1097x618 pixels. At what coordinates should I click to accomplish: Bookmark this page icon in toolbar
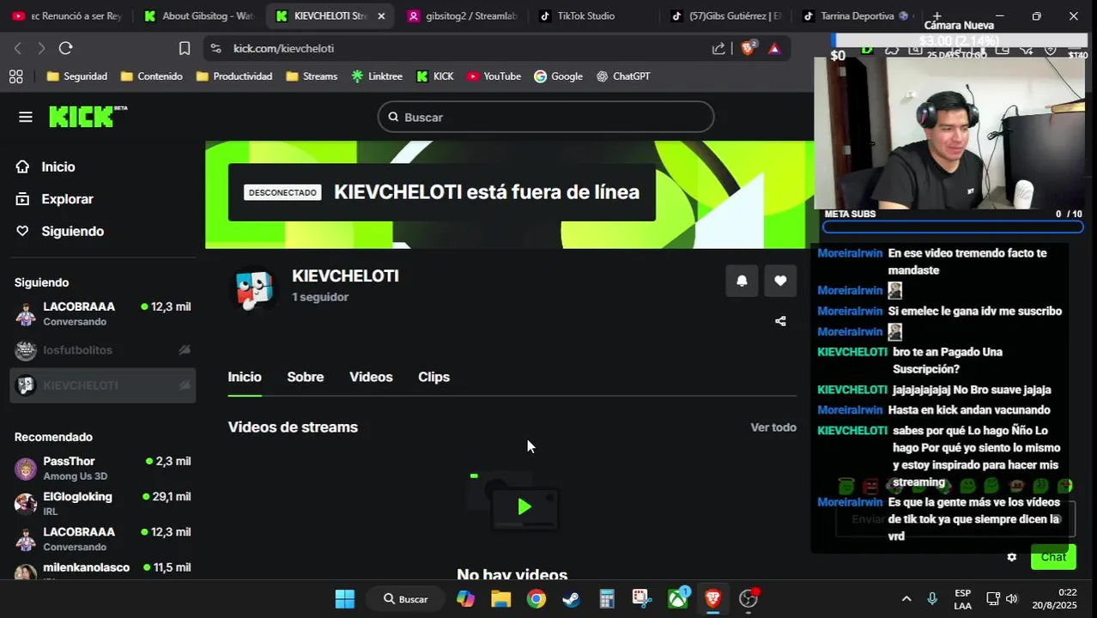[x=184, y=48]
